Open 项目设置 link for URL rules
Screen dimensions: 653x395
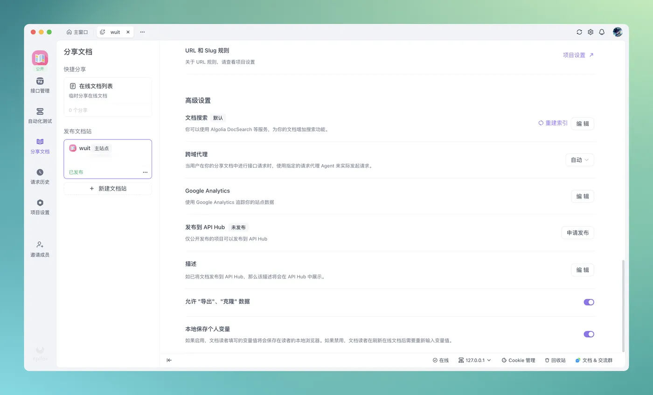click(578, 55)
